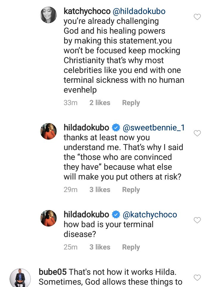Tap the verified badge beside hildadokubo @sweetbennie_1
Image resolution: width=214 pixels, height=287 pixels.
point(116,128)
